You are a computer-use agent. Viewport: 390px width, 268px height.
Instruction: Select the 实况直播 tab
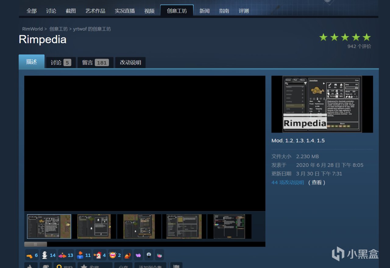point(125,11)
